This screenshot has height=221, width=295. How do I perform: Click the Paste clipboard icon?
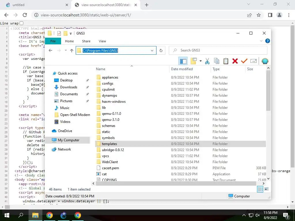[x=226, y=61]
